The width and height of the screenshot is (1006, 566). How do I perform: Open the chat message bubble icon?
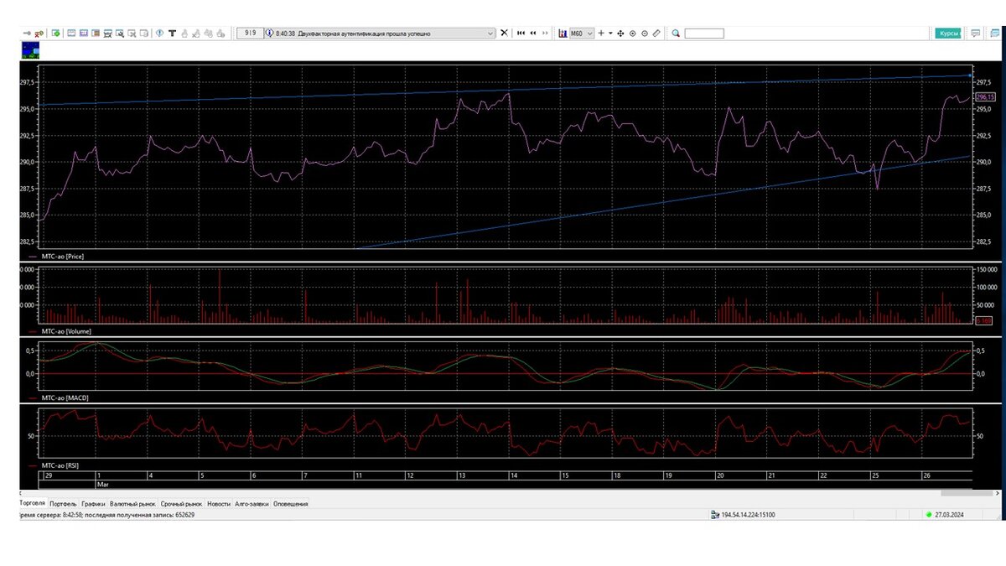975,34
